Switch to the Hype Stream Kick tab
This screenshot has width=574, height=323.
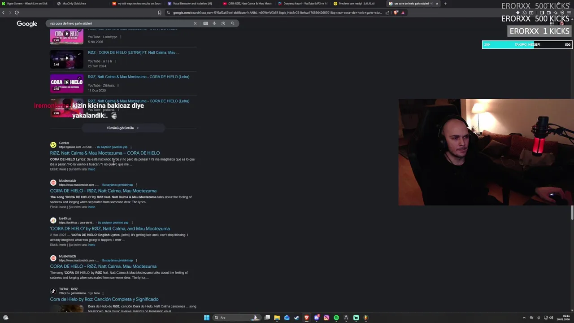(27, 4)
